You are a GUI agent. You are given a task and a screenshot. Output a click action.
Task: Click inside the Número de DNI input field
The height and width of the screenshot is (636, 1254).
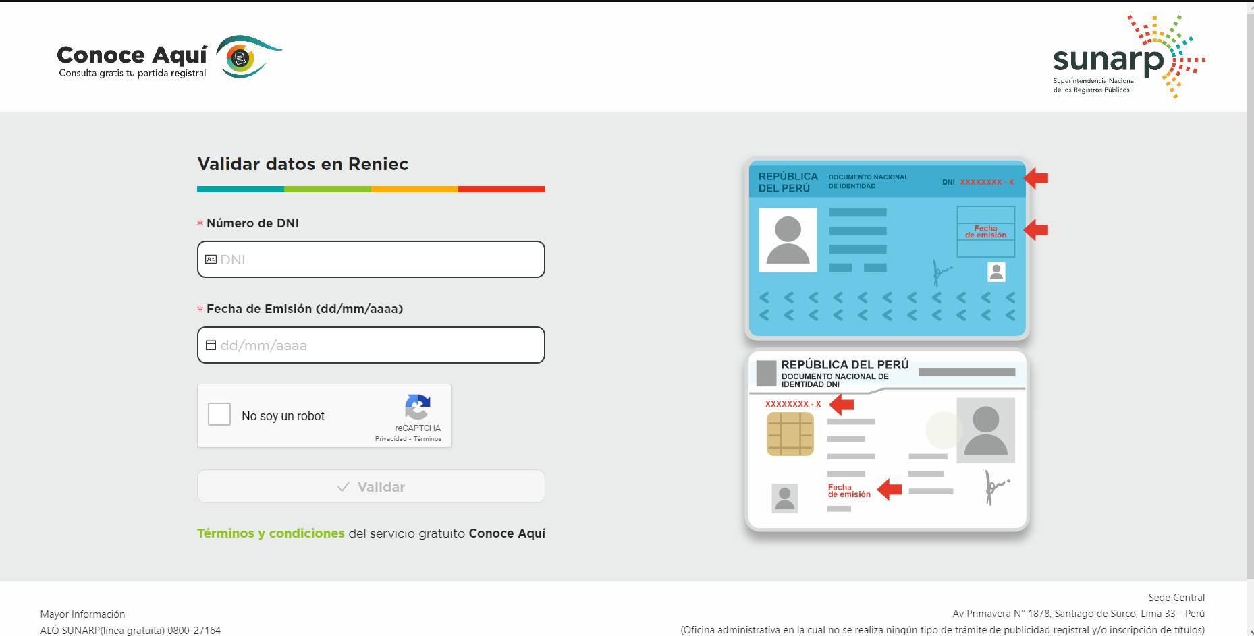point(371,259)
